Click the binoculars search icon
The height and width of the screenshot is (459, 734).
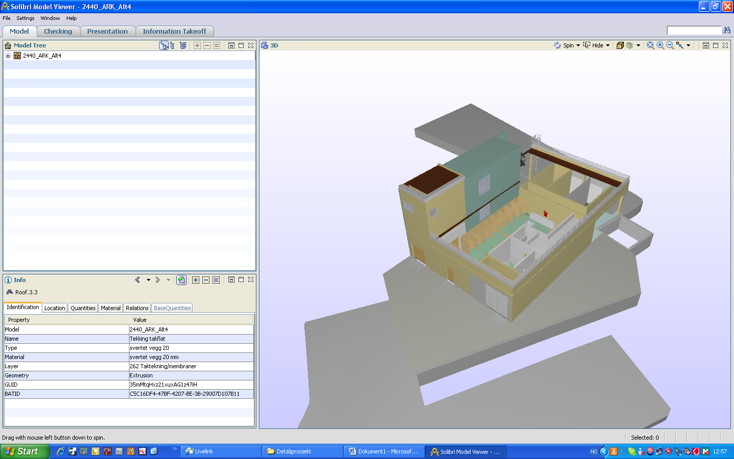coord(727,30)
